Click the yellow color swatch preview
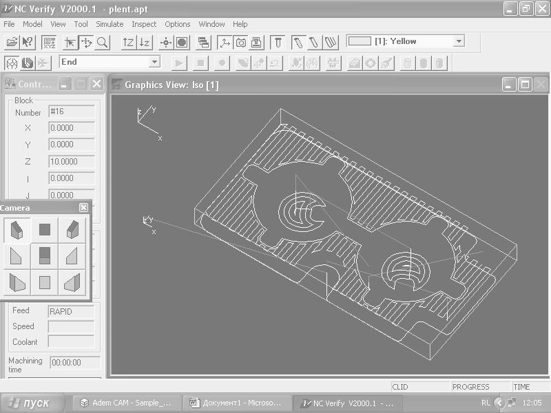This screenshot has height=413, width=551. point(359,41)
